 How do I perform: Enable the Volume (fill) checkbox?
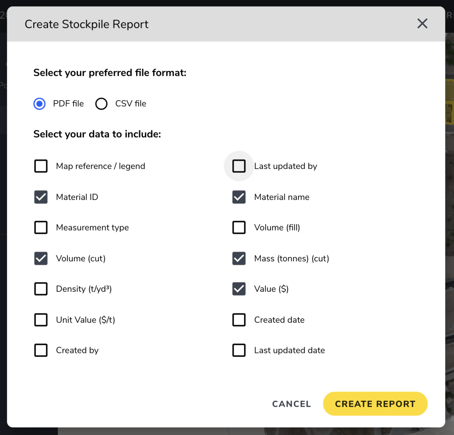coord(239,227)
